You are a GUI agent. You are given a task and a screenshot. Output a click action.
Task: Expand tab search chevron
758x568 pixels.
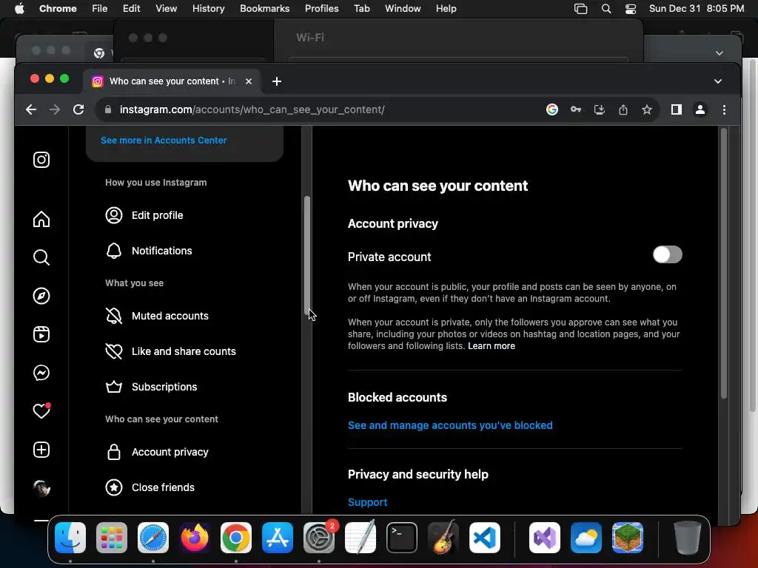pos(718,81)
